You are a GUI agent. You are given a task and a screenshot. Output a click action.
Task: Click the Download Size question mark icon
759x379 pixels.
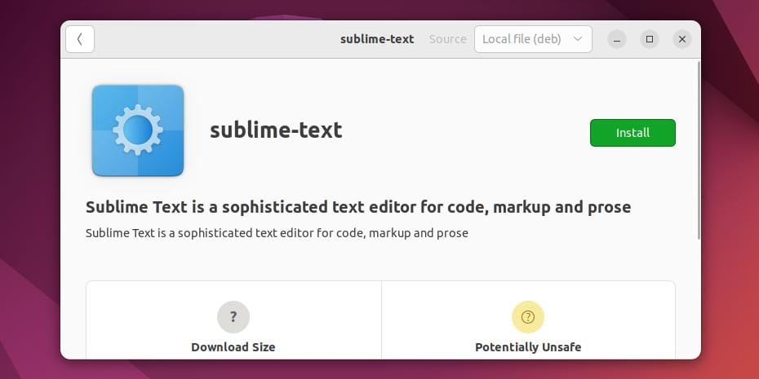pyautogui.click(x=233, y=317)
